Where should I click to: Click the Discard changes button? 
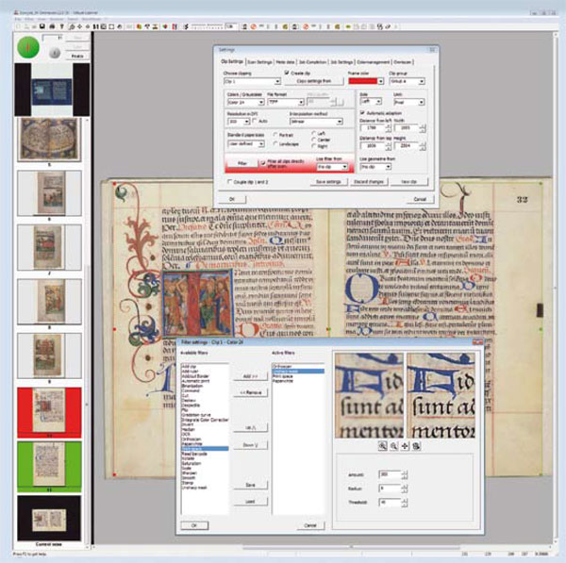[369, 182]
